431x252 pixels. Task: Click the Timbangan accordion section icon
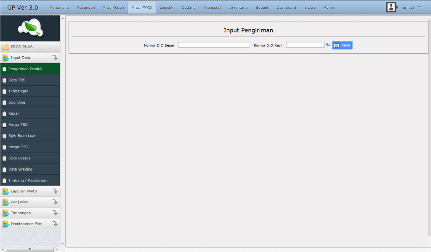(x=5, y=213)
